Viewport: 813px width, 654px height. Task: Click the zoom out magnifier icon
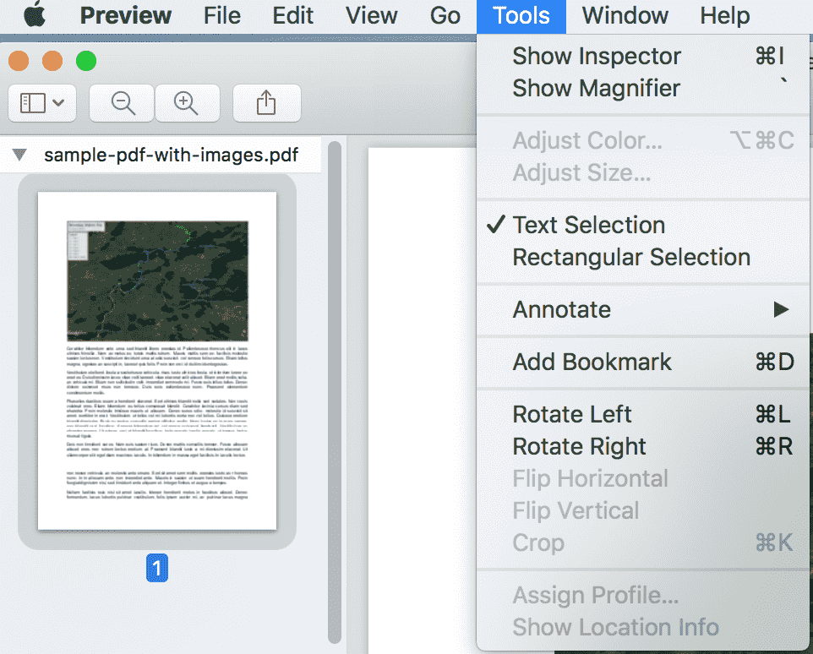[x=121, y=102]
